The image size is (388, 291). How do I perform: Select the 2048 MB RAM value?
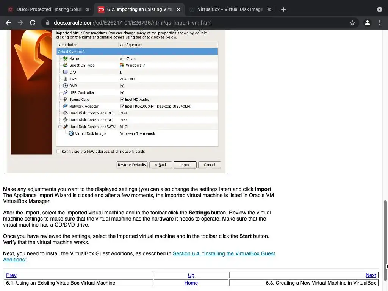(x=127, y=79)
